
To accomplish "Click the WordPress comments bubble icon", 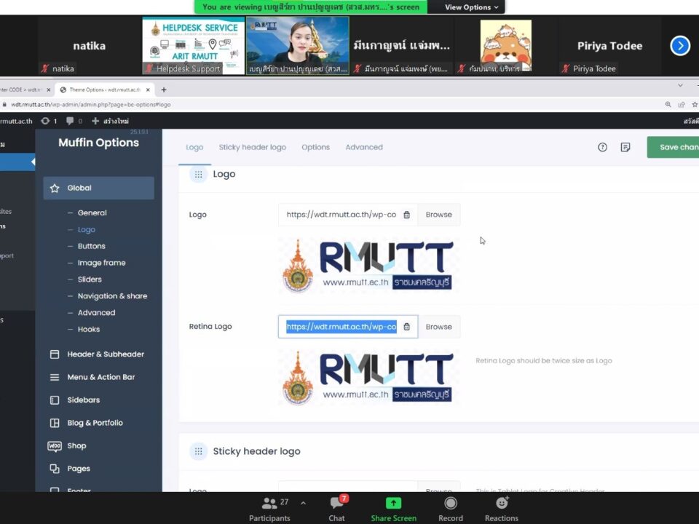I will [70, 121].
